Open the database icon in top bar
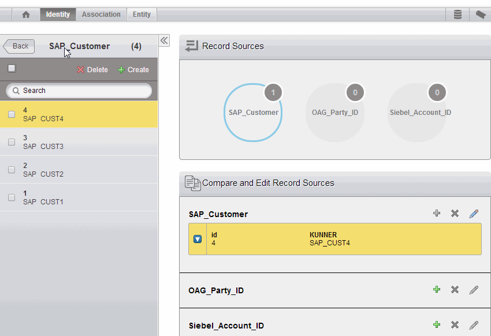Viewport: 491px width, 336px height. point(457,14)
